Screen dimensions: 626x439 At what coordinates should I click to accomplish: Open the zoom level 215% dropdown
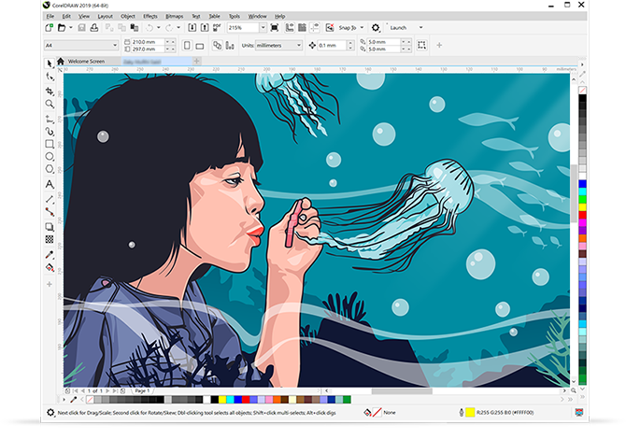[263, 27]
